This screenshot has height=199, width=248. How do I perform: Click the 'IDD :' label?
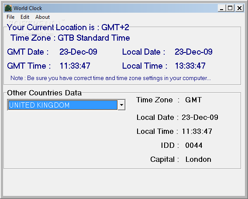(x=170, y=145)
